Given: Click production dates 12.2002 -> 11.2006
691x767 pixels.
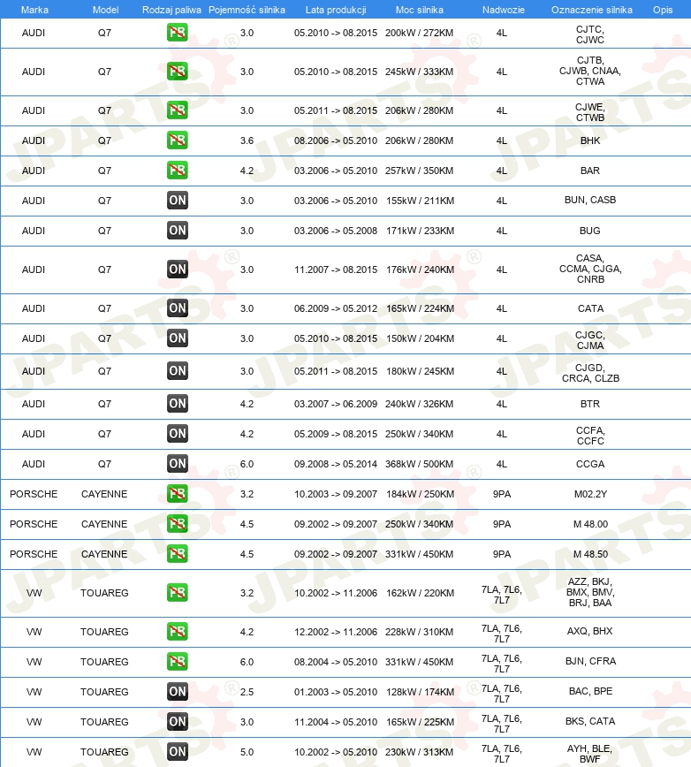Looking at the screenshot, I should coord(336,632).
